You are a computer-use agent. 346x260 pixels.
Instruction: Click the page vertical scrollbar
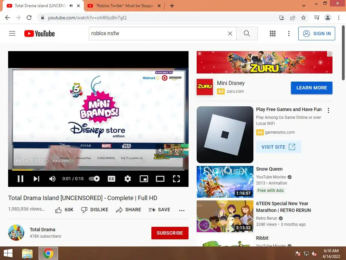coord(343,53)
